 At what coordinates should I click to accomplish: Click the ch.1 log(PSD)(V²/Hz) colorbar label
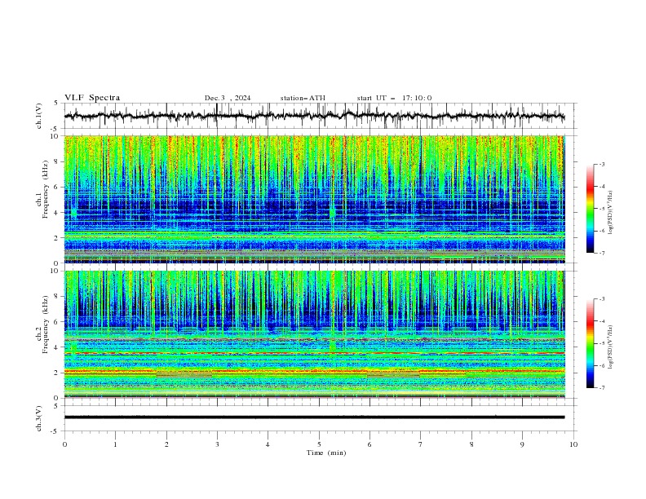611,213
